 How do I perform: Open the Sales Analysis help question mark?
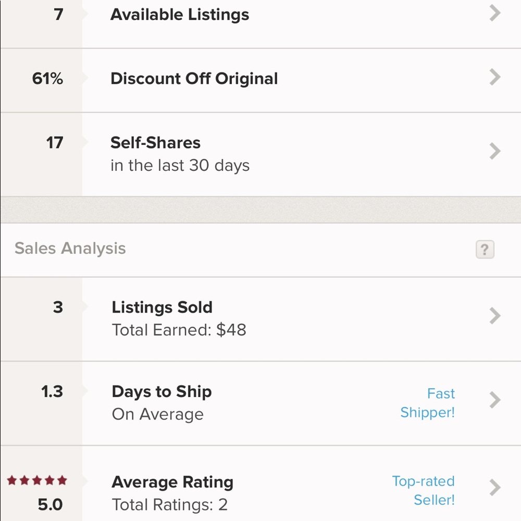click(485, 250)
